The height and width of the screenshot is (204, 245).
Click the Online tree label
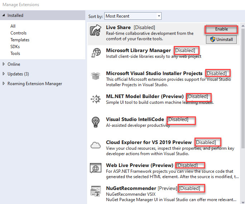(x=14, y=64)
